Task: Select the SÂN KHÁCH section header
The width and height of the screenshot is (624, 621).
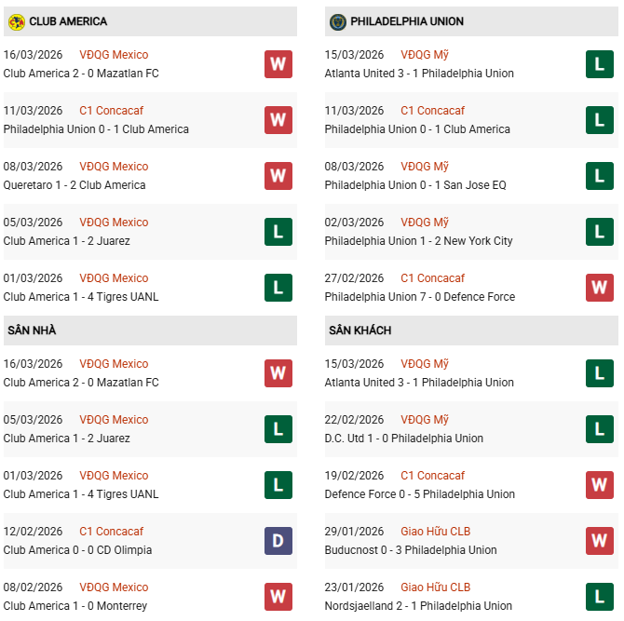Action: pyautogui.click(x=359, y=330)
